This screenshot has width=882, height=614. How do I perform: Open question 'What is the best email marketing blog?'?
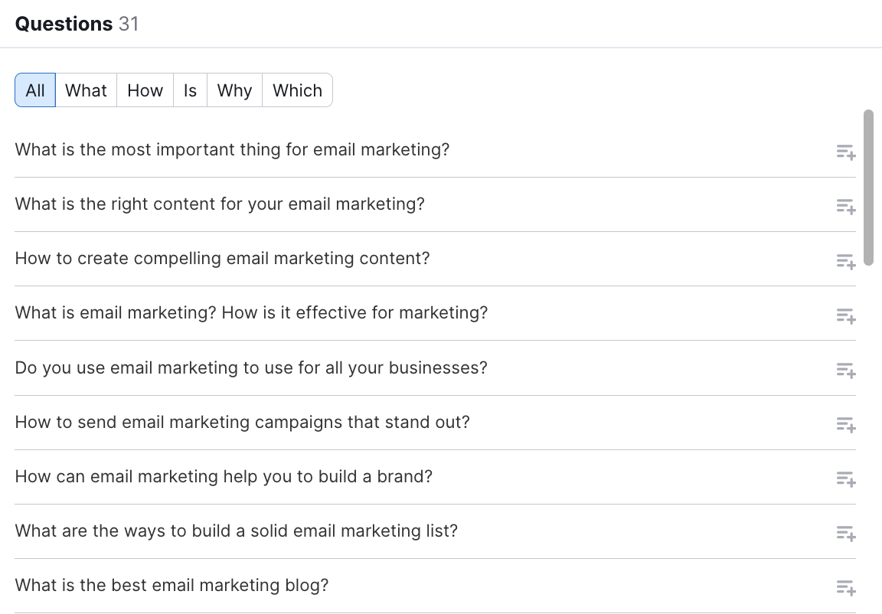pyautogui.click(x=171, y=586)
